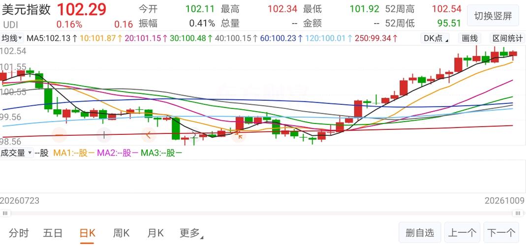Open the 成交量 indicator dropdown
The height and width of the screenshot is (246, 526).
pos(16,153)
